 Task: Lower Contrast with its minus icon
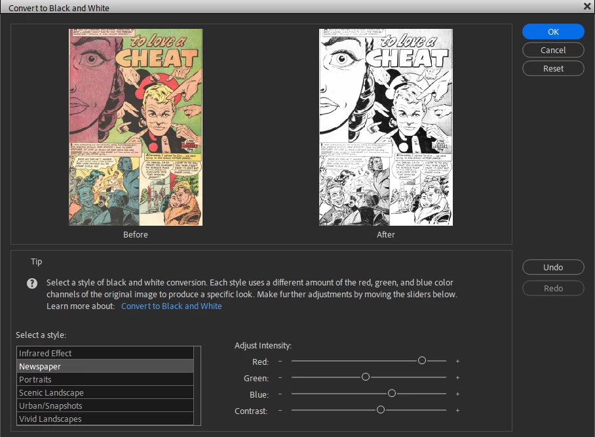point(280,410)
